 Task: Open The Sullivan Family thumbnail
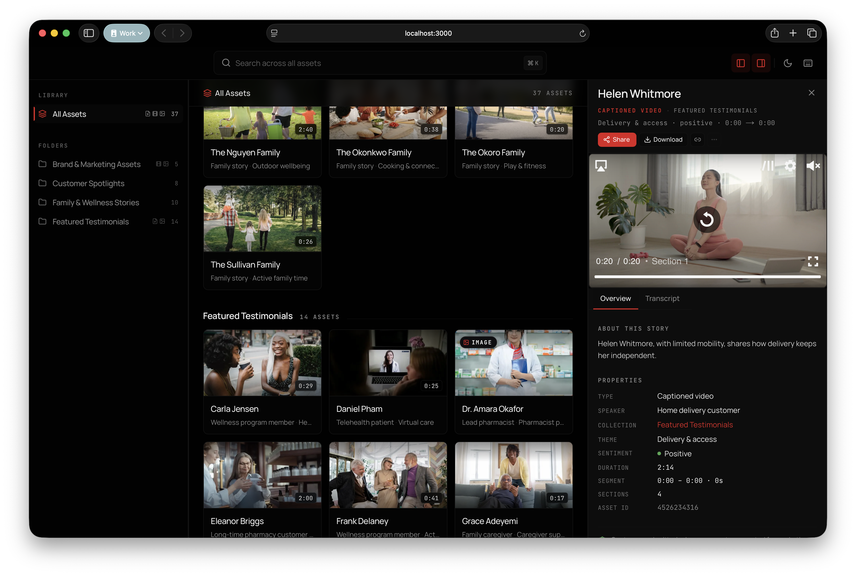point(262,218)
